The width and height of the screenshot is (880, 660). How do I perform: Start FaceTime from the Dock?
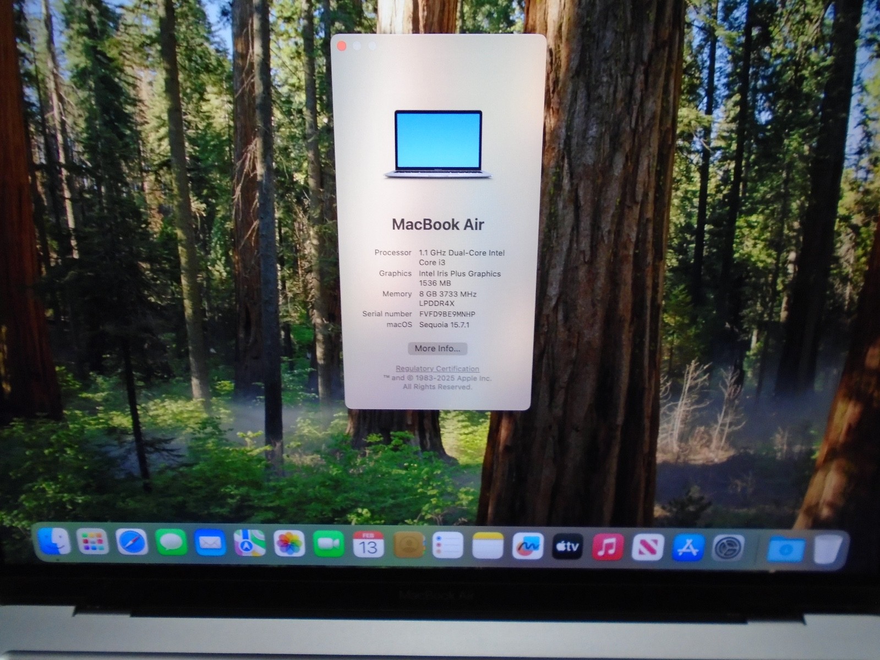(329, 544)
